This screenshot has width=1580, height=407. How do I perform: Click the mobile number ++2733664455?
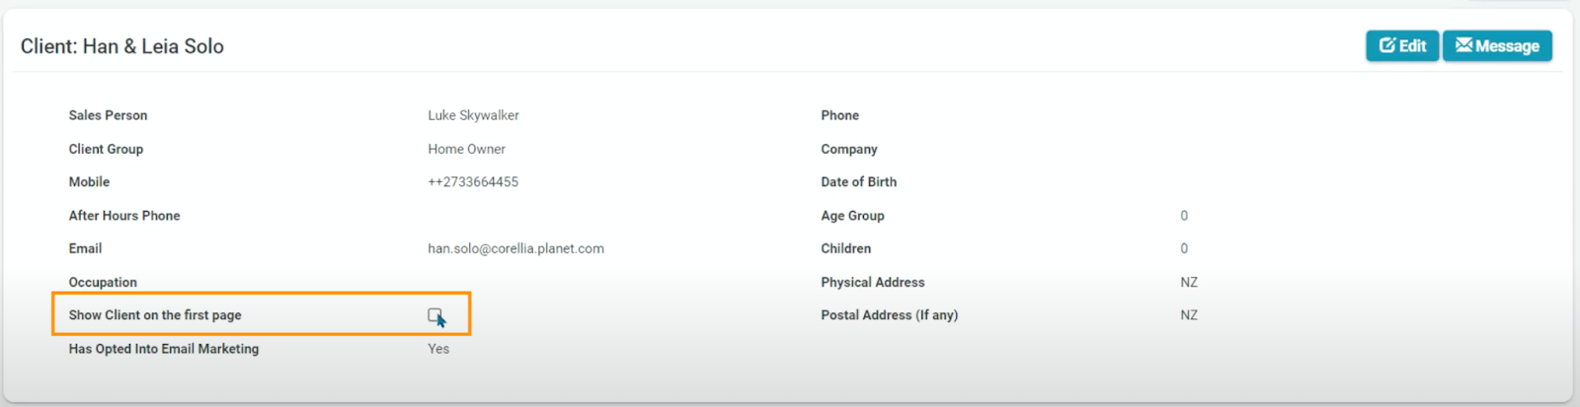pos(473,182)
